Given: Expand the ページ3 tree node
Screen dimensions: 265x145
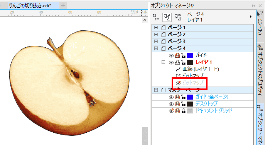Looking at the screenshot, I should point(156,41).
